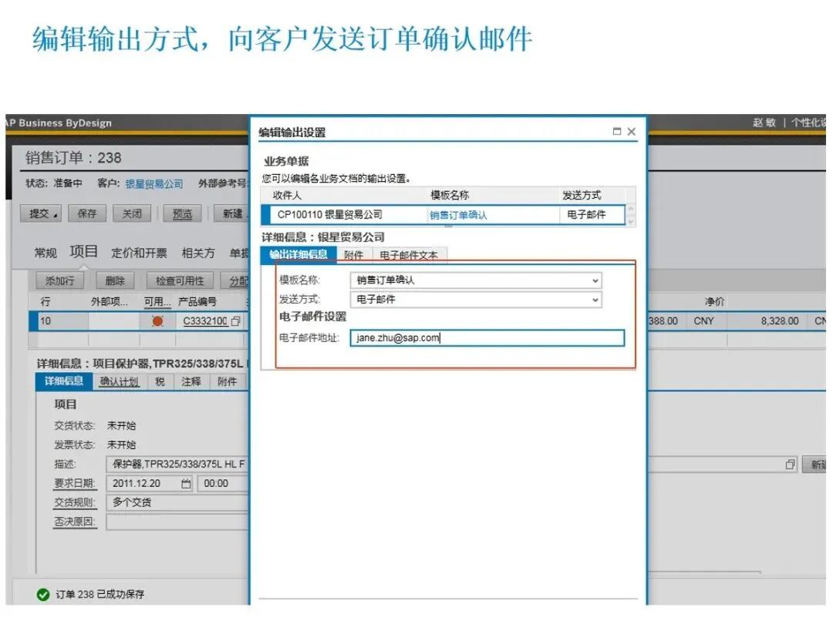
Task: Open the 提交 button menu arrow
Action: (56, 214)
